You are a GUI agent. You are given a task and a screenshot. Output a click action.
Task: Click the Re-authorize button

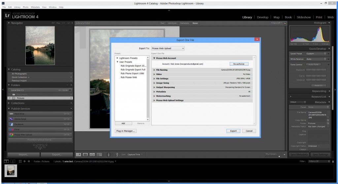[238, 64]
